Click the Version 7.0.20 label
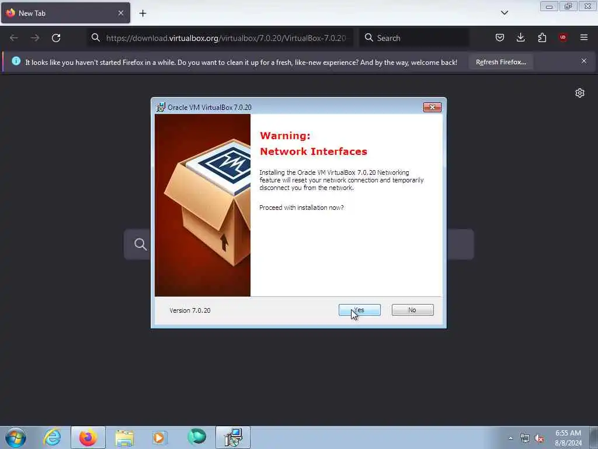This screenshot has height=449, width=598. (190, 310)
